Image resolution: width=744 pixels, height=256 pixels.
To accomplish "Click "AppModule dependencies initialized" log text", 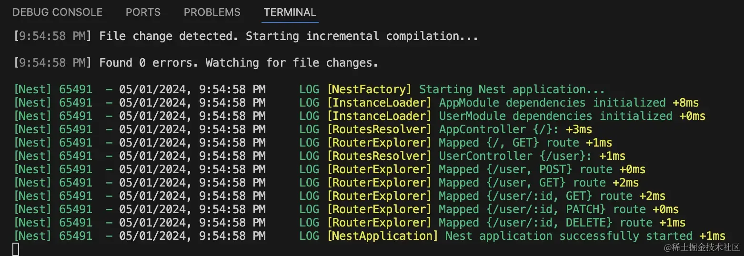I will 552,103.
